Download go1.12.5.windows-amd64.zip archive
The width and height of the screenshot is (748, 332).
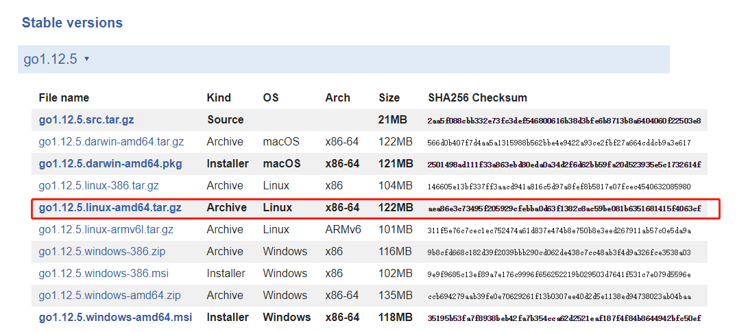(x=110, y=295)
